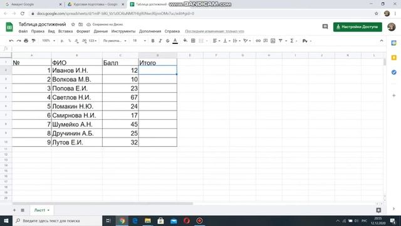Click the Настройки Доступа share button
This screenshot has height=226, width=401.
click(358, 26)
